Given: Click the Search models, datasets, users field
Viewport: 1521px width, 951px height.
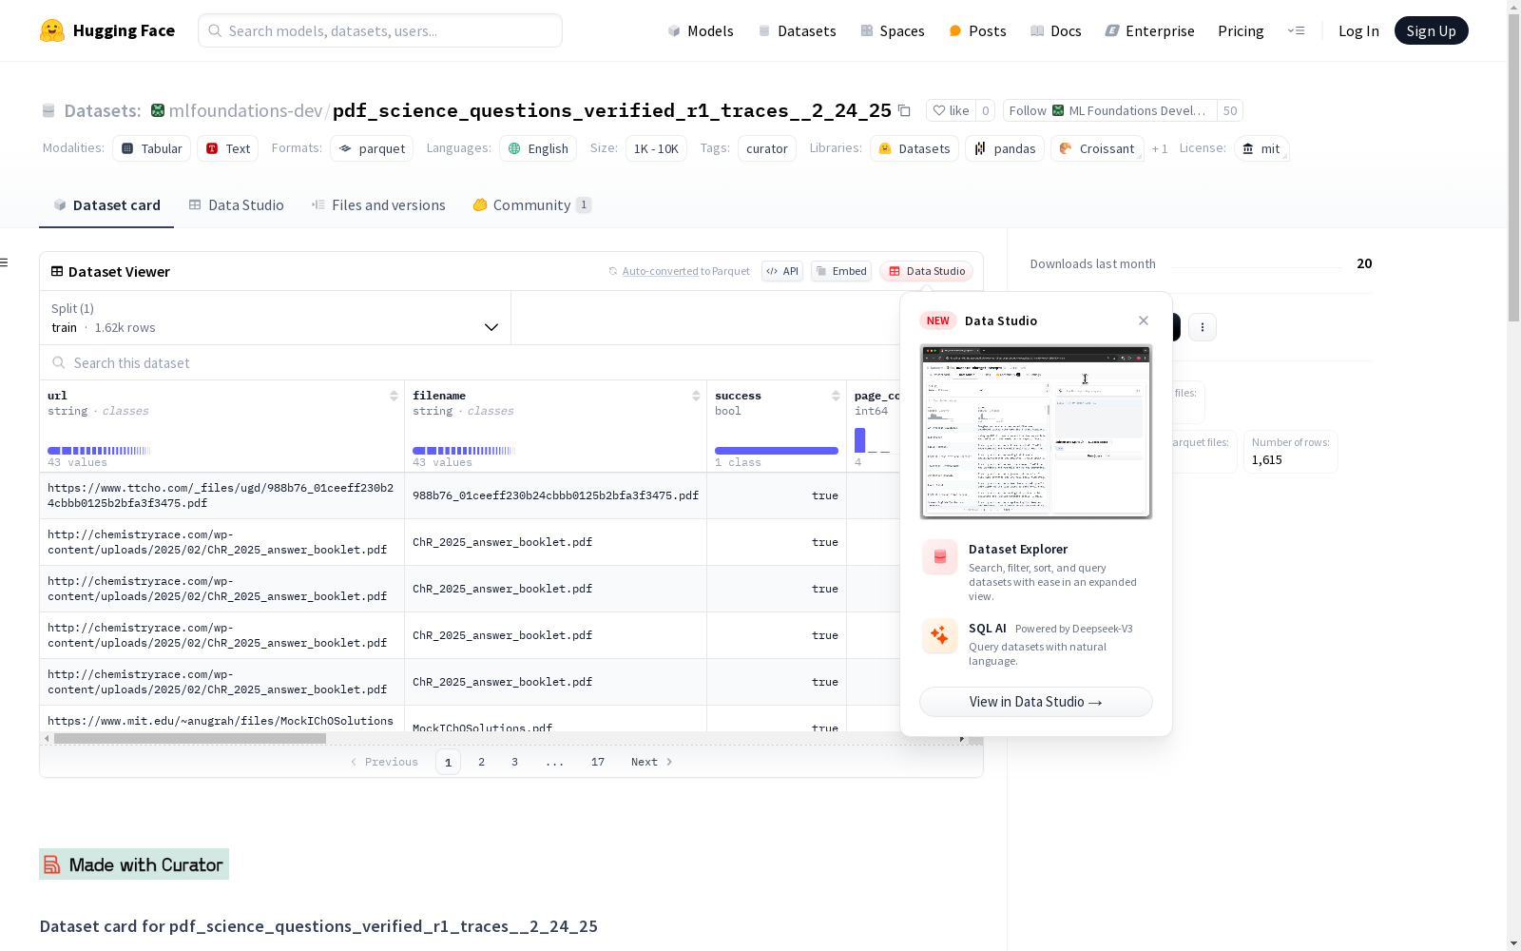Looking at the screenshot, I should pyautogui.click(x=380, y=30).
